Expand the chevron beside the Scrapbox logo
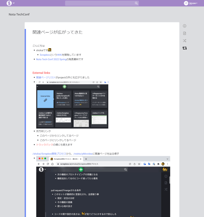Image resolution: width=204 pixels, height=217 pixels. pos(14,3)
